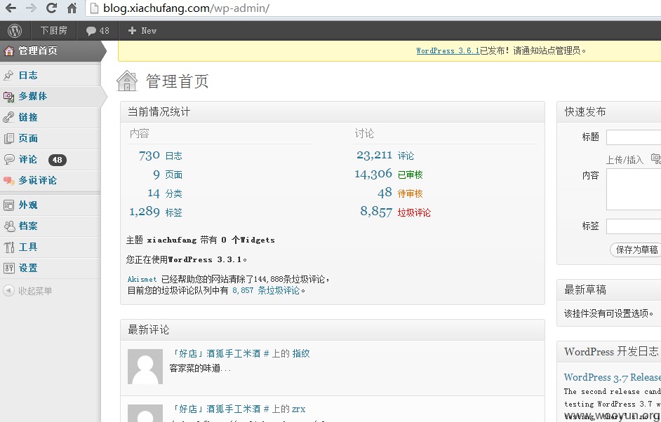Click the 1,289 标签 count link

point(156,212)
